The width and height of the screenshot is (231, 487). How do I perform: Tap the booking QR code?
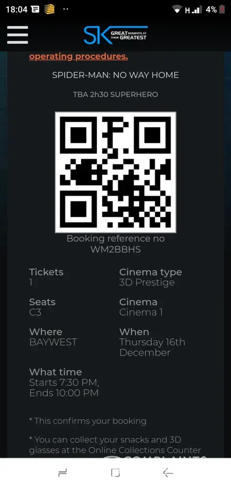tap(115, 172)
